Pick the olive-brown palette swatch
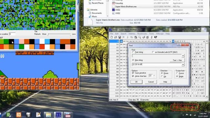The height and width of the screenshot is (118, 210). coord(11,47)
